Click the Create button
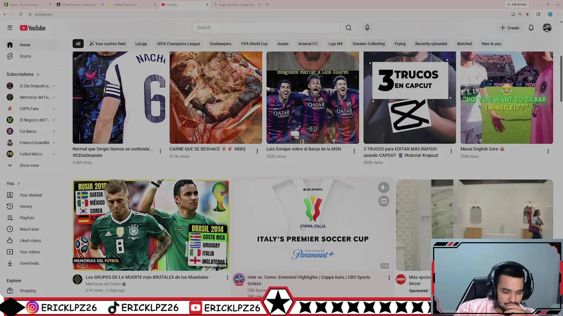The width and height of the screenshot is (563, 316). tap(509, 28)
